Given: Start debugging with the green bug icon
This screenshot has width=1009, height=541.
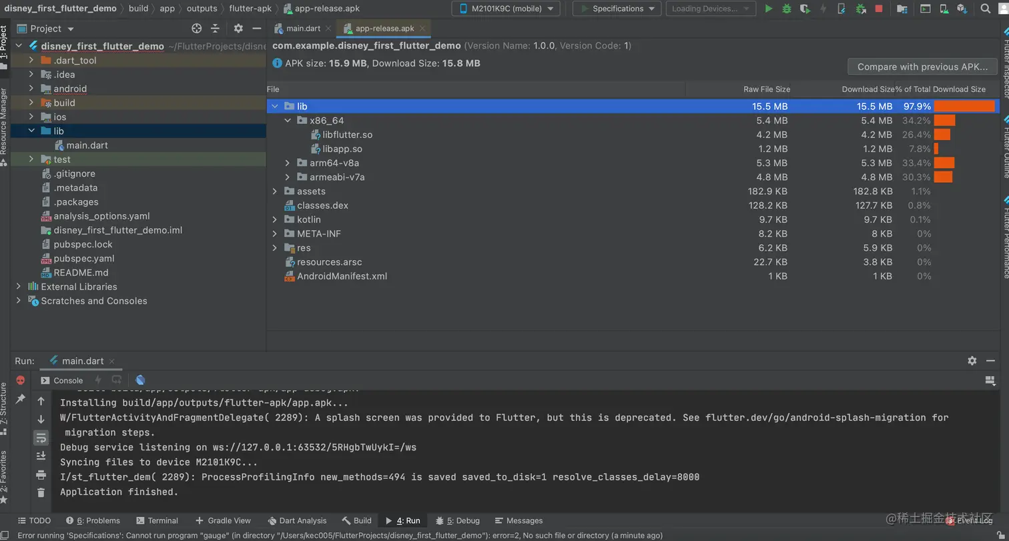Looking at the screenshot, I should (787, 9).
